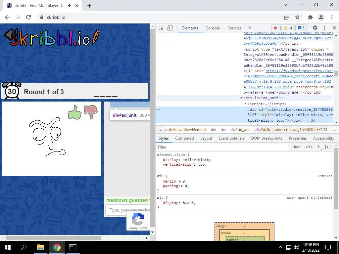The width and height of the screenshot is (339, 254).
Task: Switch to the Console tab
Action: tap(213, 28)
